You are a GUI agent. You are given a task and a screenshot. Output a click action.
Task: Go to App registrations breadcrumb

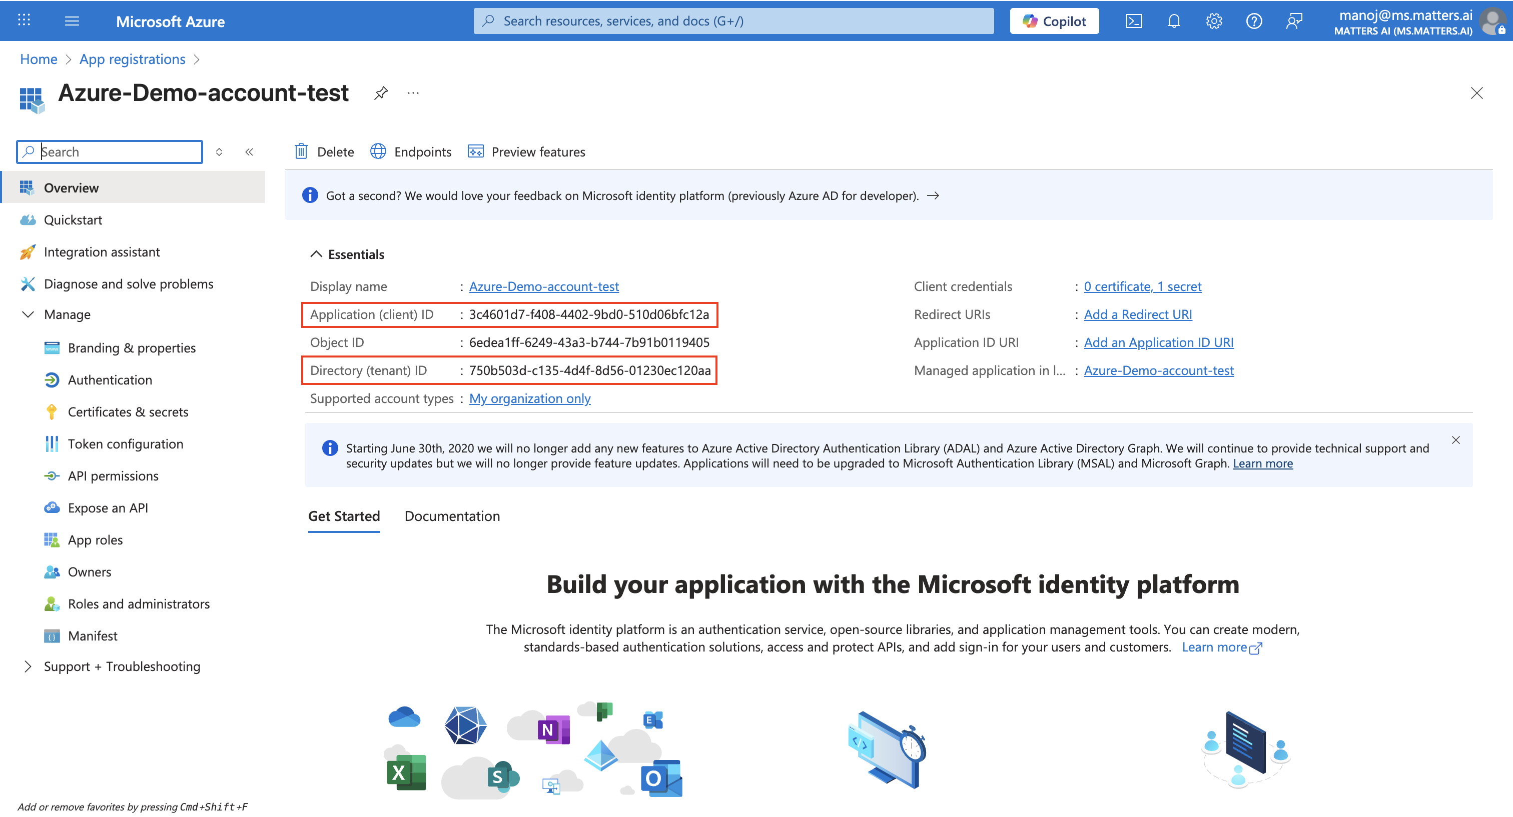[133, 59]
